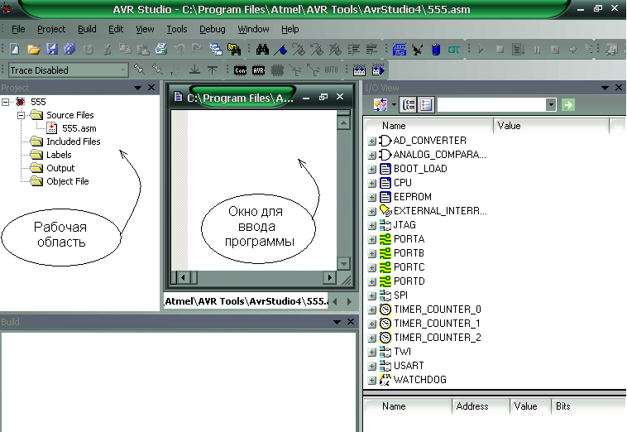This screenshot has height=432, width=627.
Task: Click the increase indent toolbar icon
Action: pos(353,49)
